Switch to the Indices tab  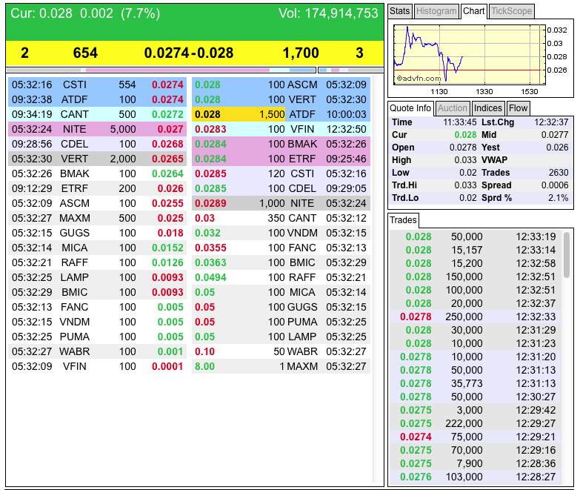[x=488, y=108]
